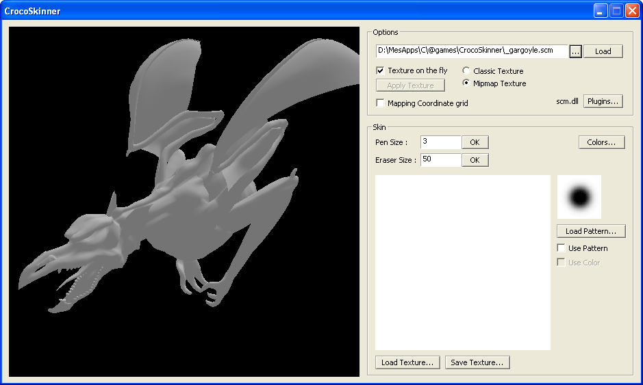This screenshot has height=385, width=643.
Task: Click the Apply Texture button
Action: pos(410,85)
